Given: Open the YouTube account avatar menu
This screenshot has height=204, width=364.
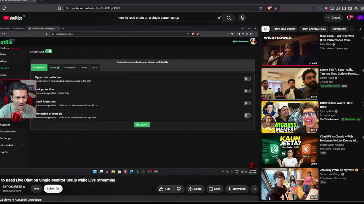Looking at the screenshot, I should point(360,18).
